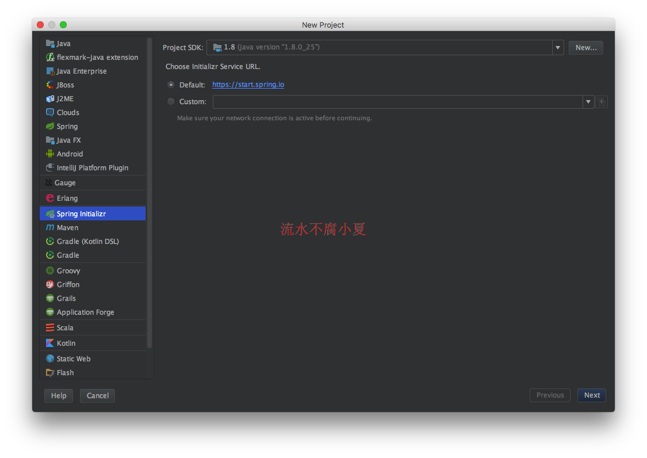Click the Scala icon
The image size is (647, 458).
50,327
